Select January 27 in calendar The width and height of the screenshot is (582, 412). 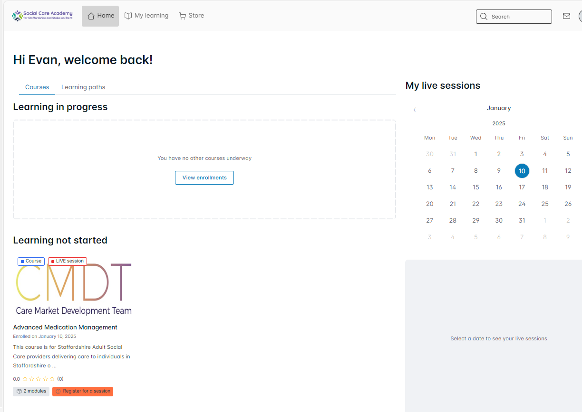point(430,221)
